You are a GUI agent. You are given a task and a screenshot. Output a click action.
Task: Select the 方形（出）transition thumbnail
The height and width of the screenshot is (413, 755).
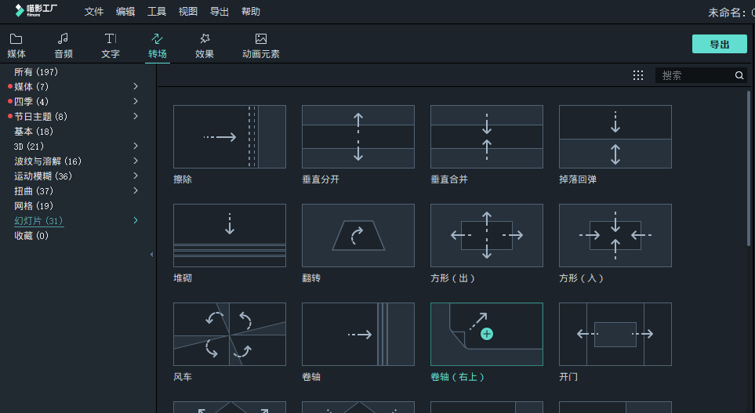pos(487,235)
